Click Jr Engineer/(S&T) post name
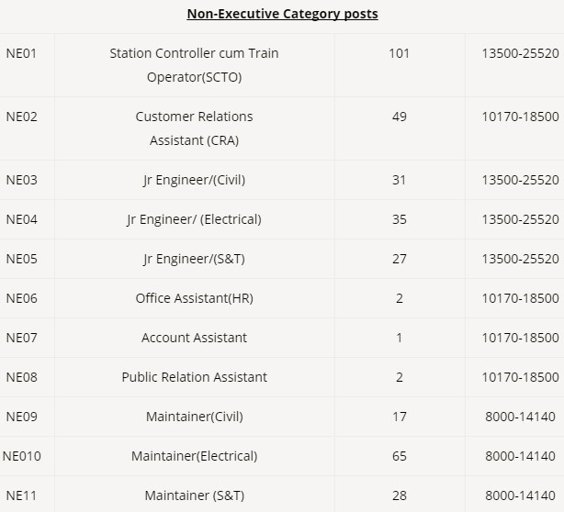 194,259
